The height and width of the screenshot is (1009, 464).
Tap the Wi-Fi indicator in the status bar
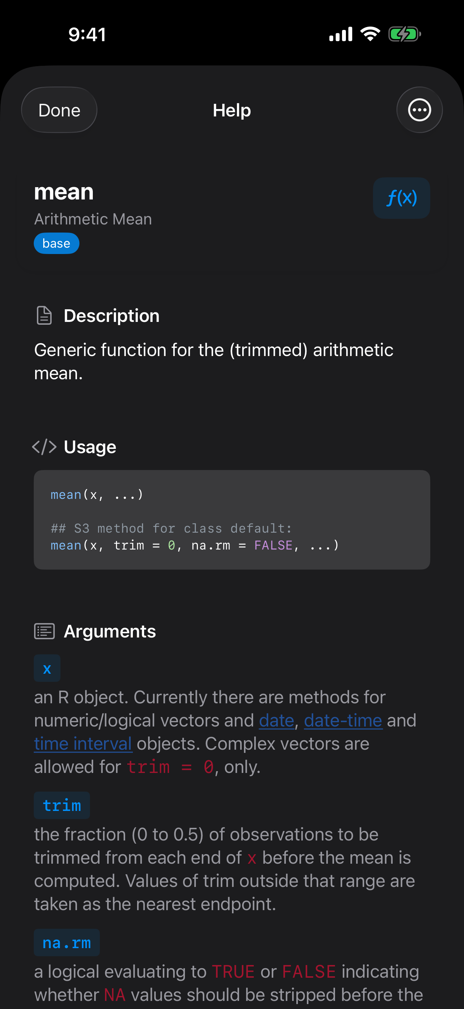pos(369,34)
